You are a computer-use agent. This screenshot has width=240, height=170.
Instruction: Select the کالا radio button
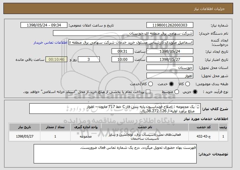[x=188, y=84]
